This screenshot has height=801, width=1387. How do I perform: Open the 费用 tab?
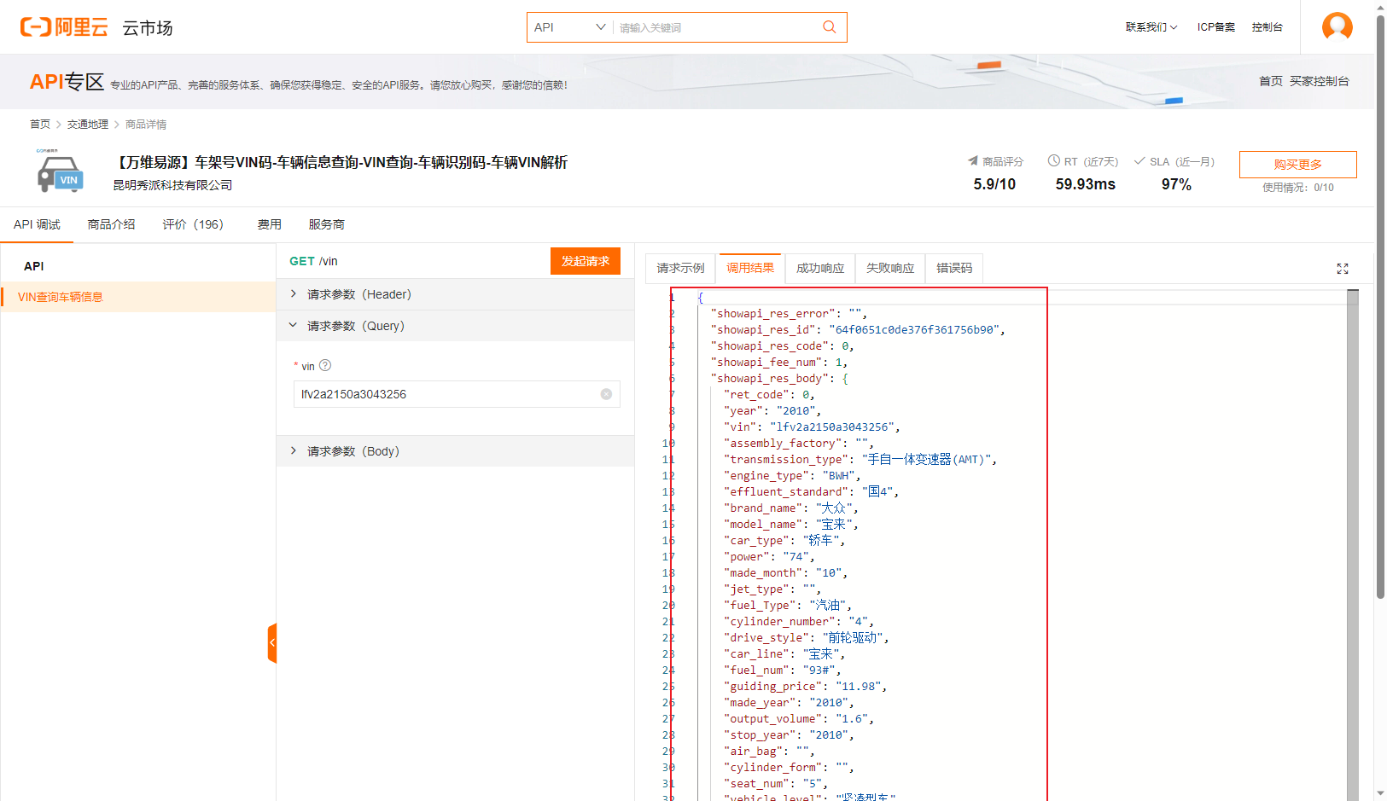(x=270, y=224)
